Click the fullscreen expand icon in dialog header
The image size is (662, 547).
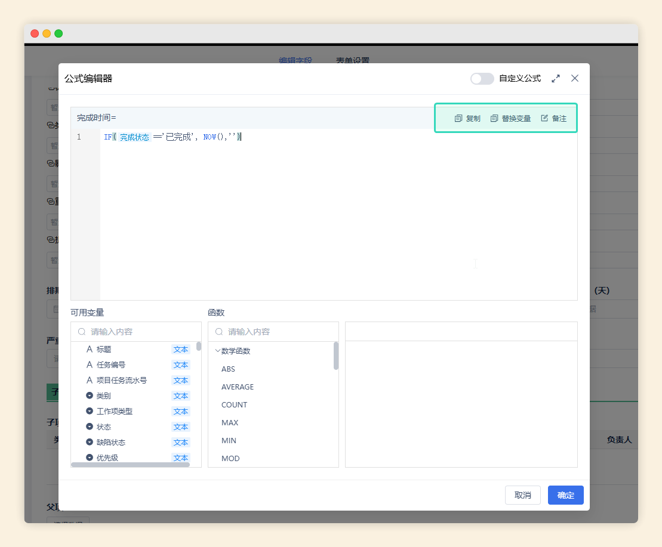(556, 78)
